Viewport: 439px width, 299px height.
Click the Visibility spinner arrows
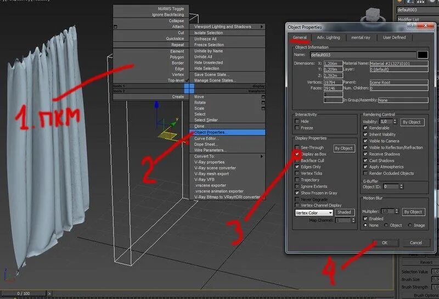point(395,121)
